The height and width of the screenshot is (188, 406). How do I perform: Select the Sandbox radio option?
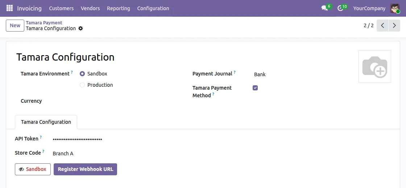[82, 74]
